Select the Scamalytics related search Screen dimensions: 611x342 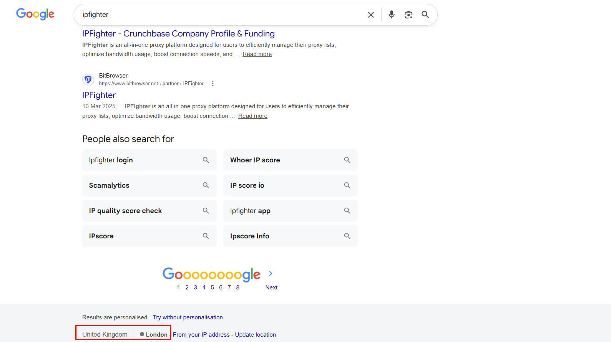149,185
